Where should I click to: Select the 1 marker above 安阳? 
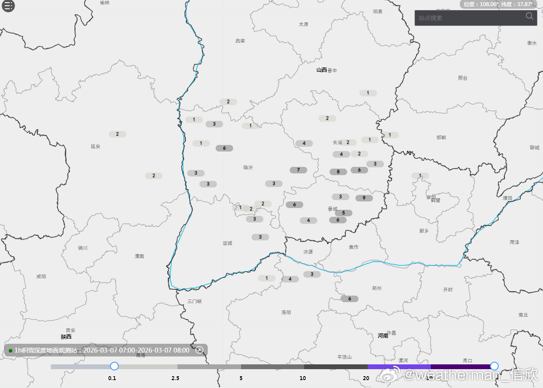point(420,176)
